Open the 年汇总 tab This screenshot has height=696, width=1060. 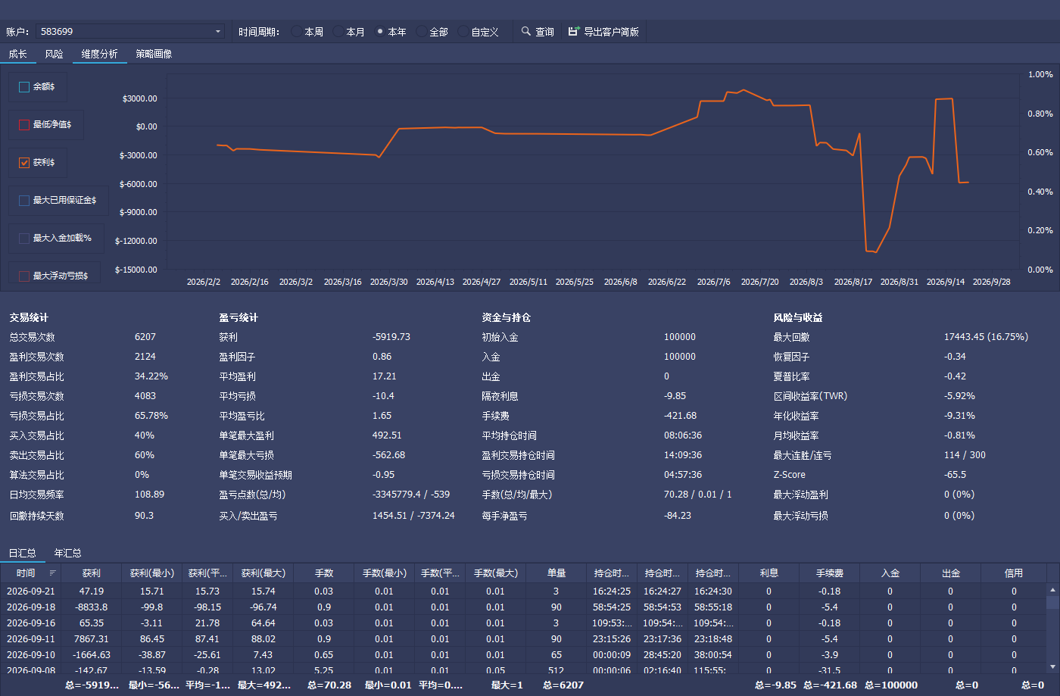(68, 553)
